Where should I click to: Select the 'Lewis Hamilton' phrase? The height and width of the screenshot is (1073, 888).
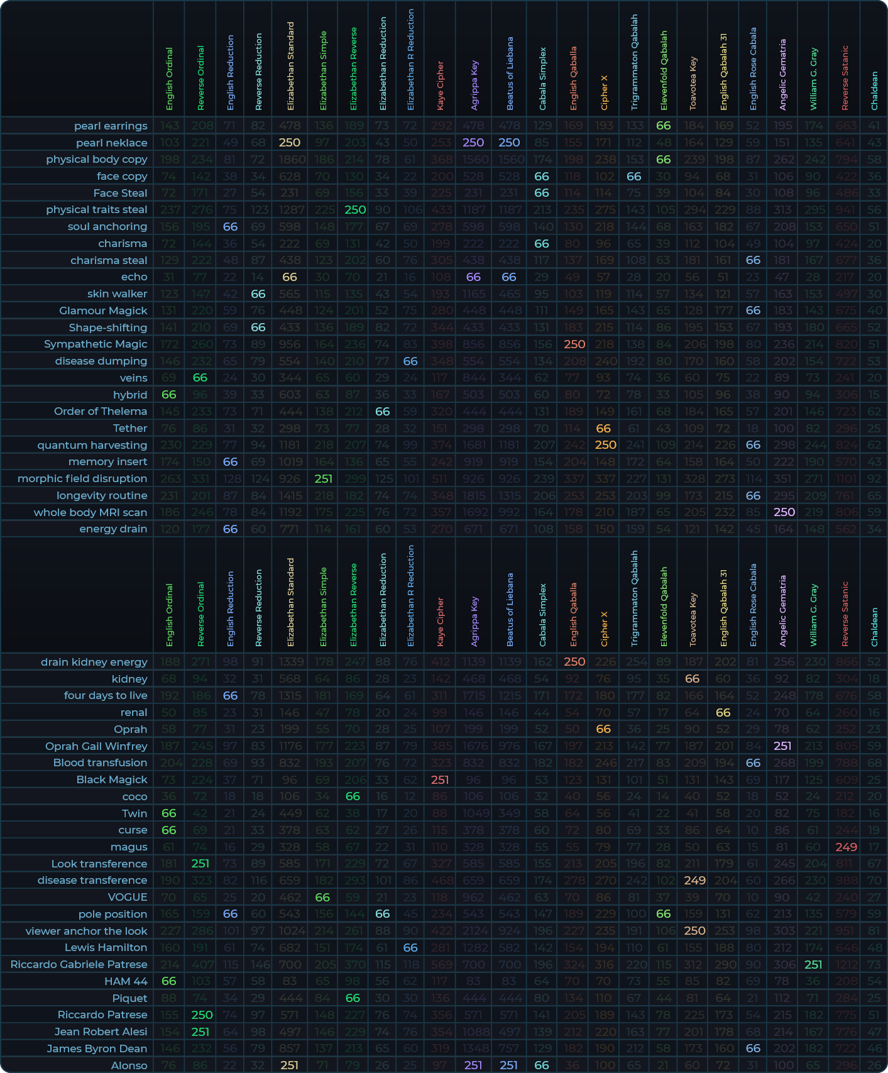coord(106,947)
